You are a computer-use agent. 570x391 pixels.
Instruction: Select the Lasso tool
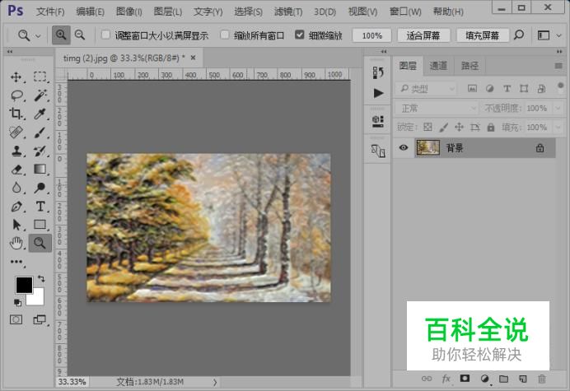(16, 95)
